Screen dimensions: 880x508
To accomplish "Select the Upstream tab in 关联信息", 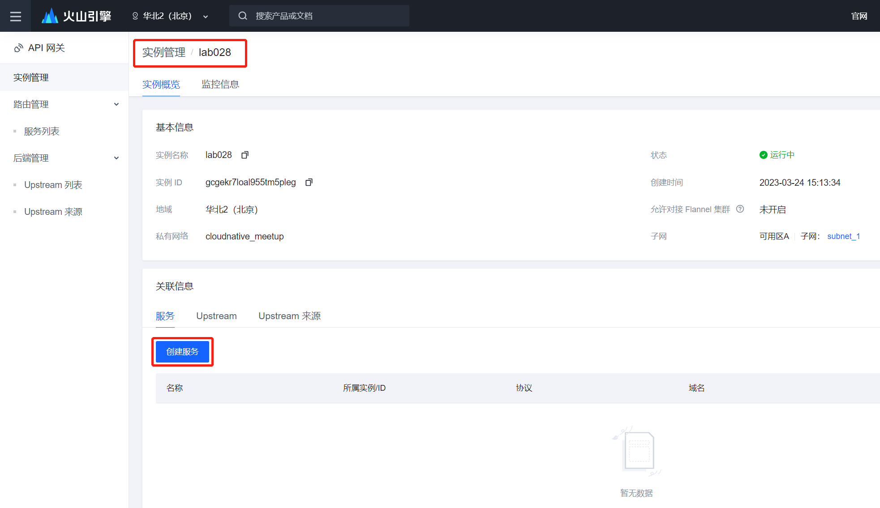I will point(216,316).
